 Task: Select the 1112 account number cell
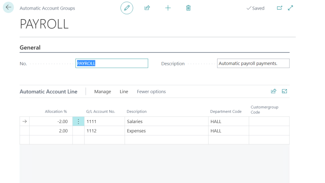pyautogui.click(x=105, y=131)
